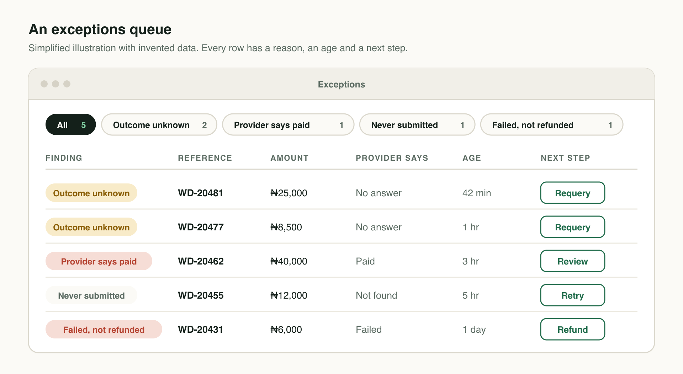This screenshot has width=683, height=374.
Task: Click the REFERENCE column header
Action: pos(205,158)
